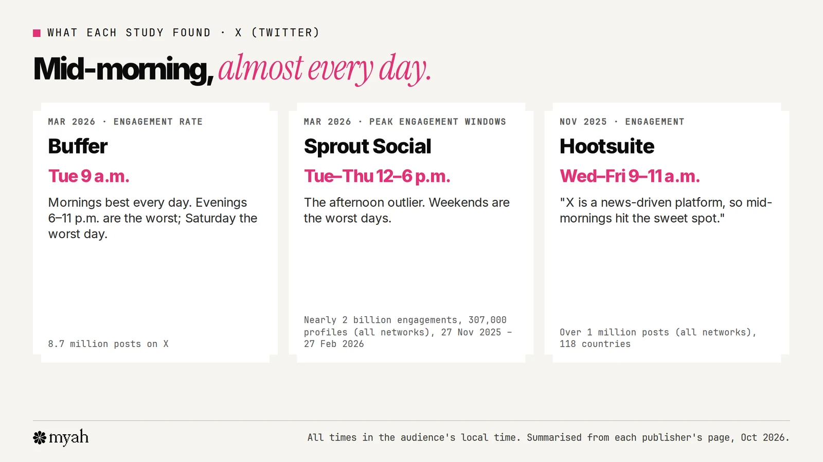Click the "Over 1 million posts" footnote

(658, 338)
